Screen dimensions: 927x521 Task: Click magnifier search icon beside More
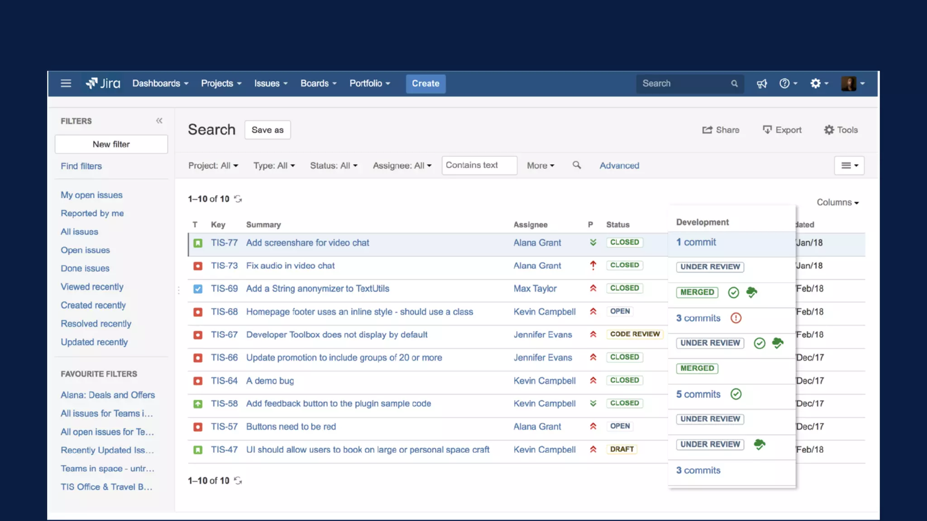point(577,165)
